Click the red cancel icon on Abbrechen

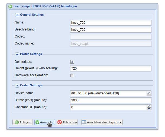[x=60, y=122]
